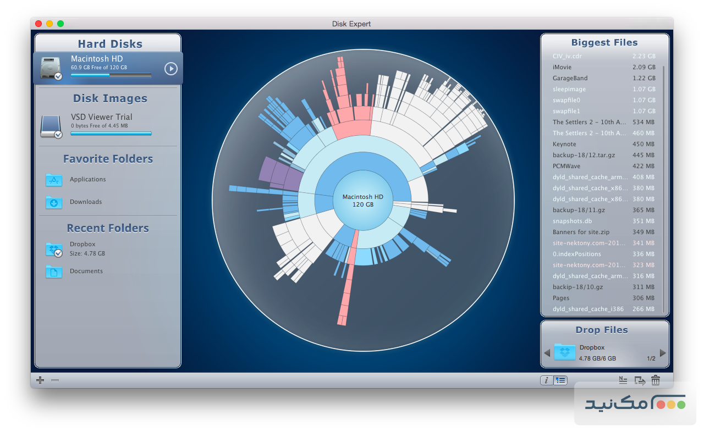
Task: Click the Macintosh HD free-space progress bar
Action: [111, 75]
